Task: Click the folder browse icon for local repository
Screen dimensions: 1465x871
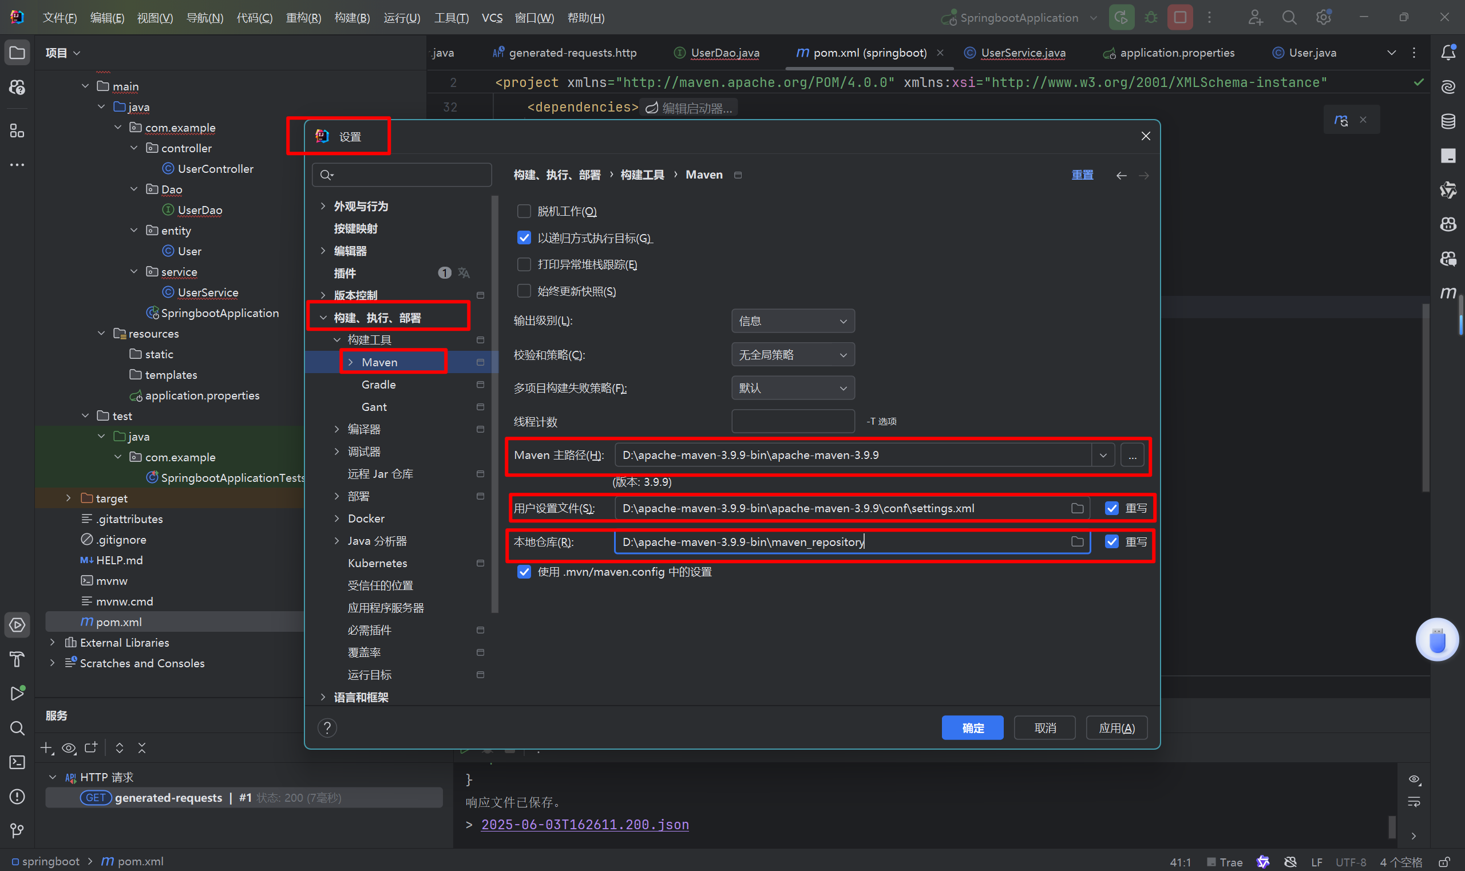Action: pyautogui.click(x=1077, y=542)
